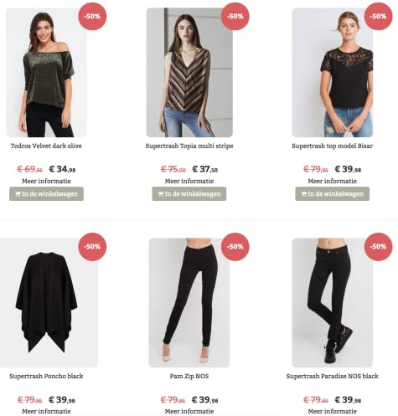
Task: Add Supertrash top model Bisar to cart
Action: (333, 194)
